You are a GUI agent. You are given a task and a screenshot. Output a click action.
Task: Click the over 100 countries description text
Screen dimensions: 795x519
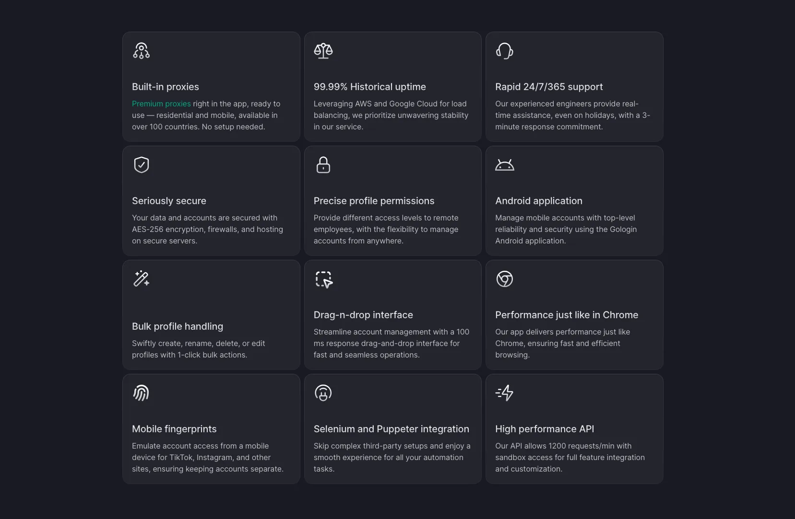click(206, 115)
